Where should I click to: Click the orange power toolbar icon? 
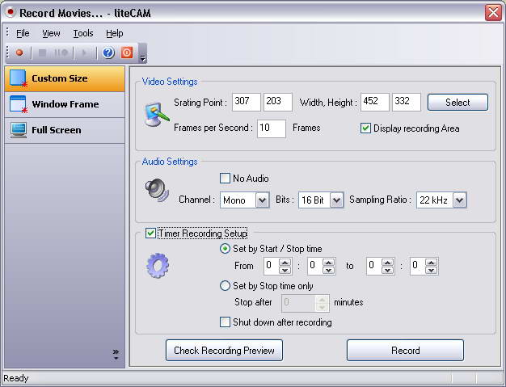click(127, 53)
